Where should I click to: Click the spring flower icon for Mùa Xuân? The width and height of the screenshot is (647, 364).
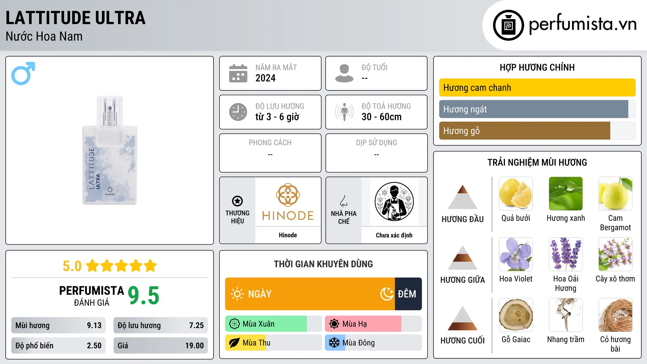point(234,324)
